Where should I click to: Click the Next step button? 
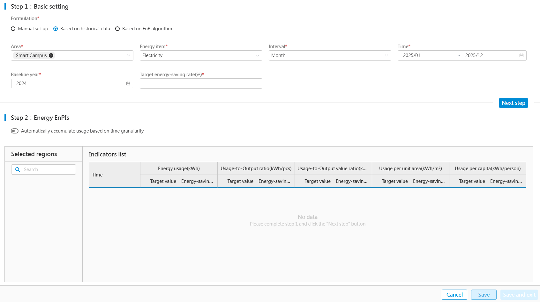click(x=513, y=103)
